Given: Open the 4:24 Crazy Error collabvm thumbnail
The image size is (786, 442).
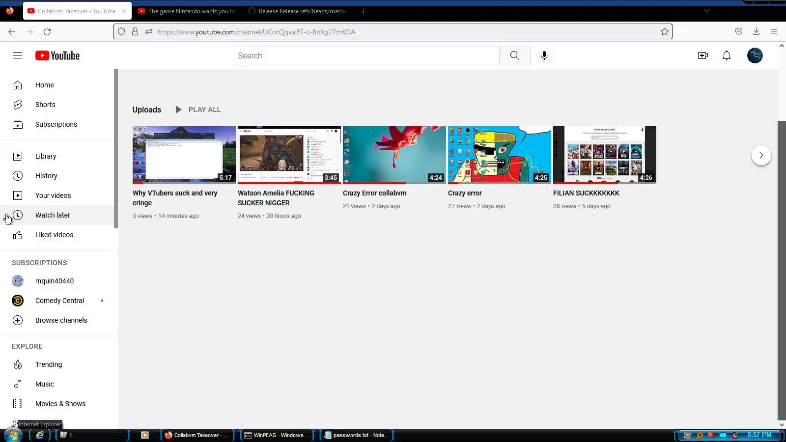Looking at the screenshot, I should click(x=394, y=155).
